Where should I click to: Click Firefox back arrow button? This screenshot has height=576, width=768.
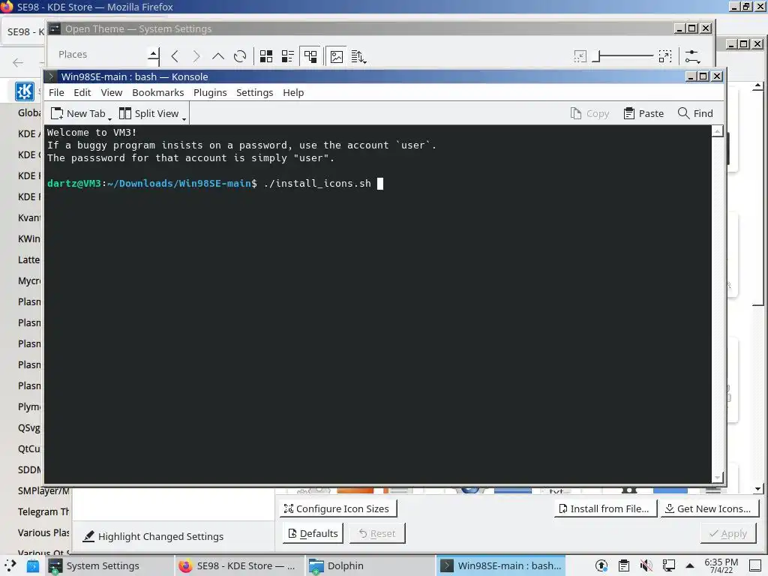18,62
